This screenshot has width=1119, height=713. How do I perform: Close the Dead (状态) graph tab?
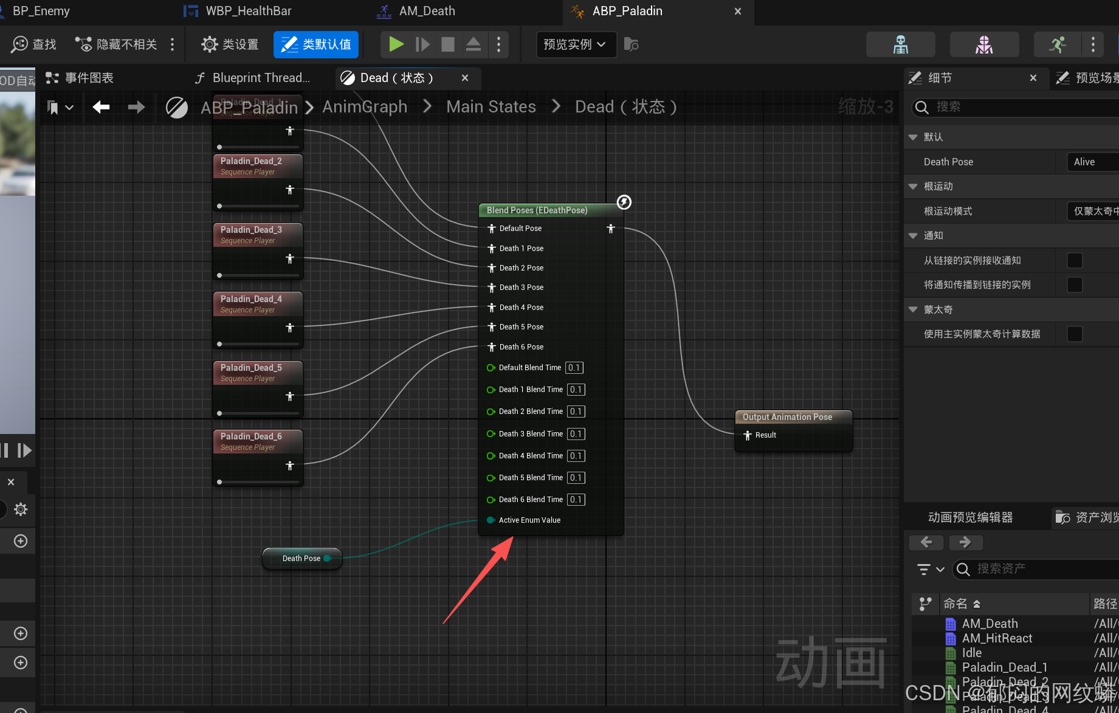tap(465, 78)
